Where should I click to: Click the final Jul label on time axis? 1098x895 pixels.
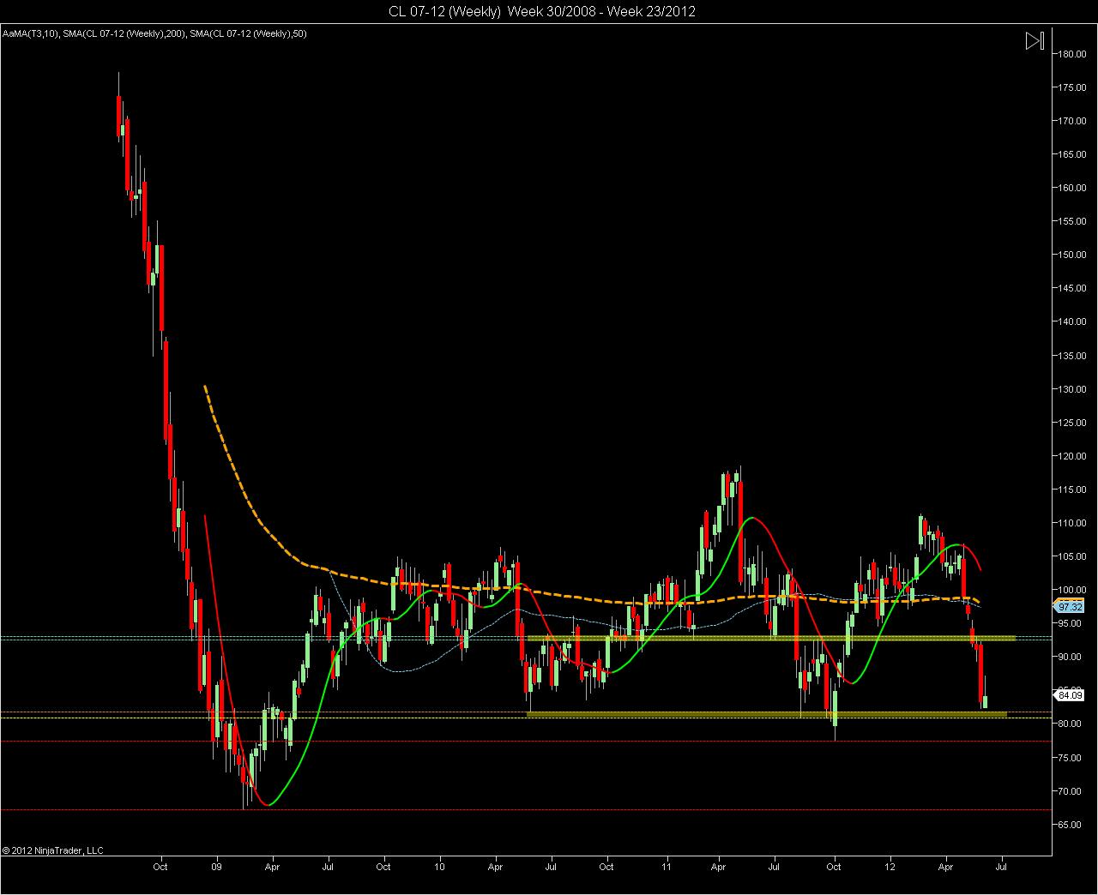coord(1000,867)
